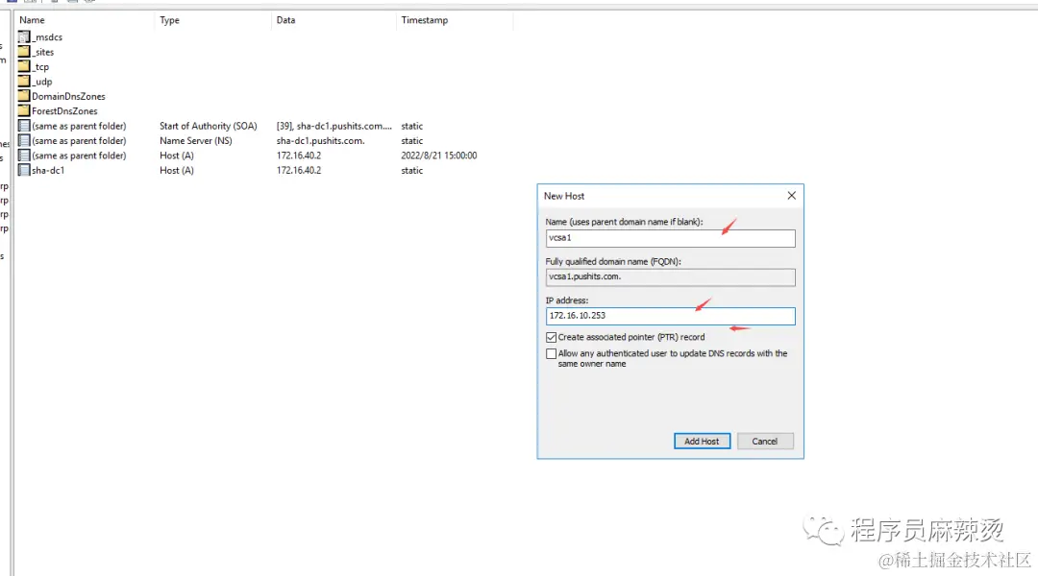Select the _sites folder icon

[x=24, y=52]
